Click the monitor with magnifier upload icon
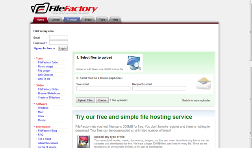The height and width of the screenshot is (148, 252). point(134,63)
